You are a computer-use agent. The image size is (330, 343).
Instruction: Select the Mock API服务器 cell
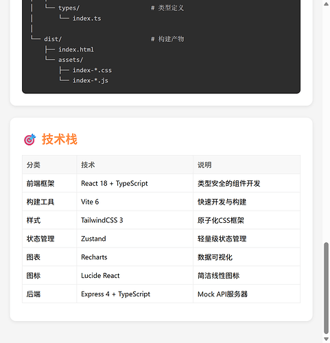(247, 294)
